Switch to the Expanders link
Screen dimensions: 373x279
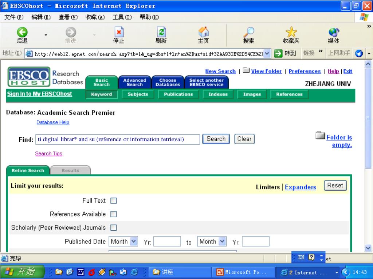(x=301, y=187)
